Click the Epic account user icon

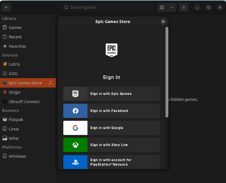51,83
